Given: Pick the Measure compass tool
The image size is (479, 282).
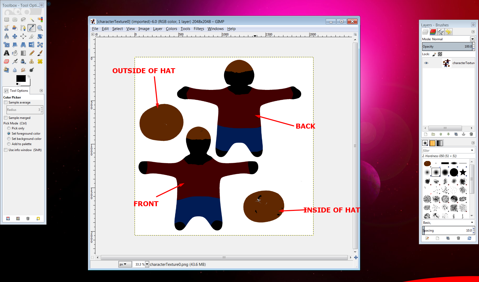Looking at the screenshot, I should pos(7,36).
